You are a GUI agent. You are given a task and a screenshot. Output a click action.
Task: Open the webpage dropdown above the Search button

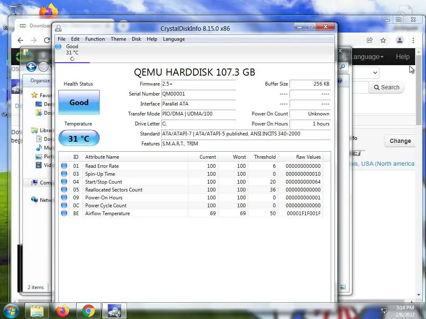click(365, 73)
